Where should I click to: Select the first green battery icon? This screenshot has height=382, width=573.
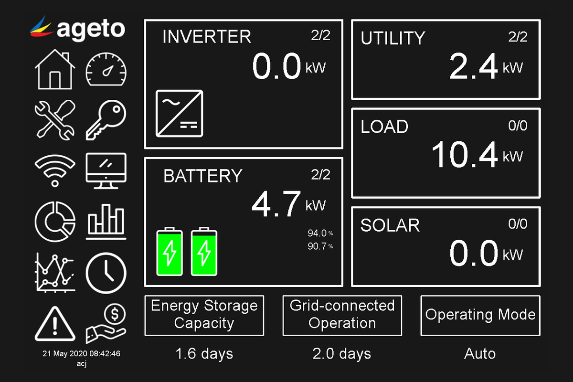170,252
